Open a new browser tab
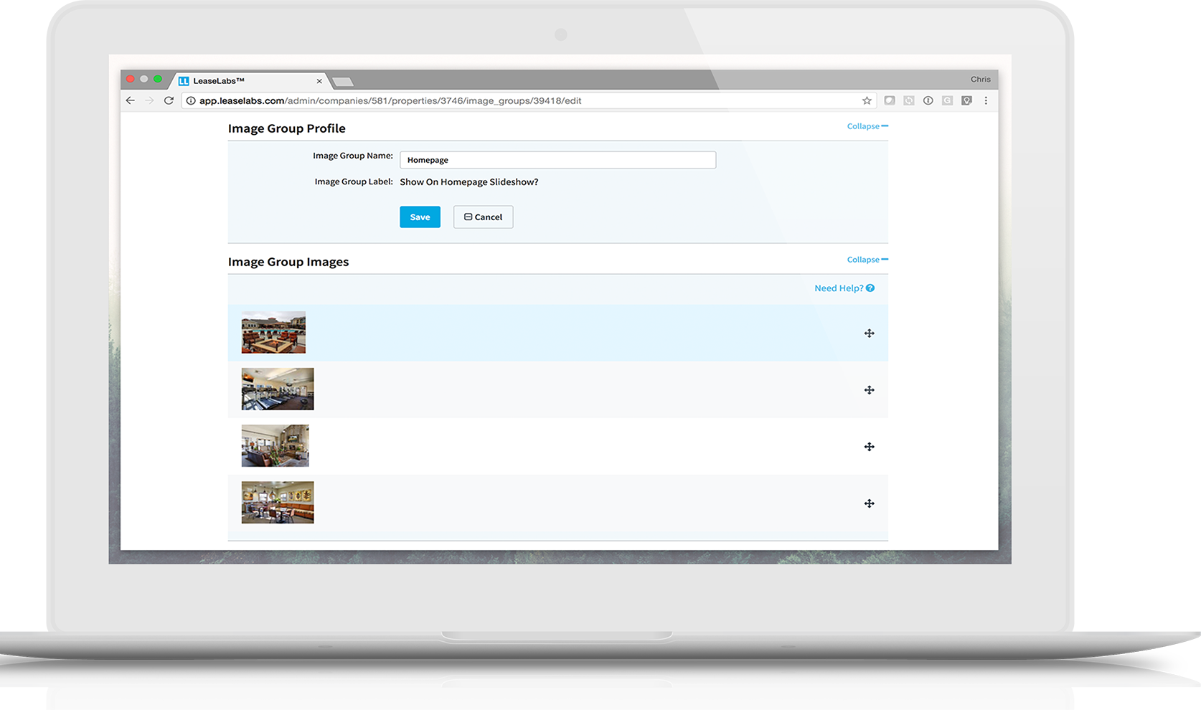The image size is (1201, 710). (343, 82)
